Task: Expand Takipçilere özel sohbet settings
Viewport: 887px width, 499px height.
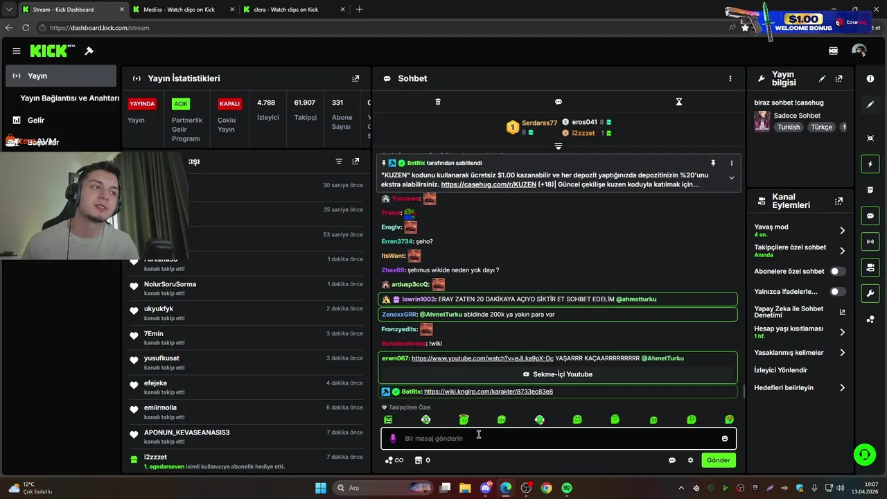Action: [x=842, y=251]
